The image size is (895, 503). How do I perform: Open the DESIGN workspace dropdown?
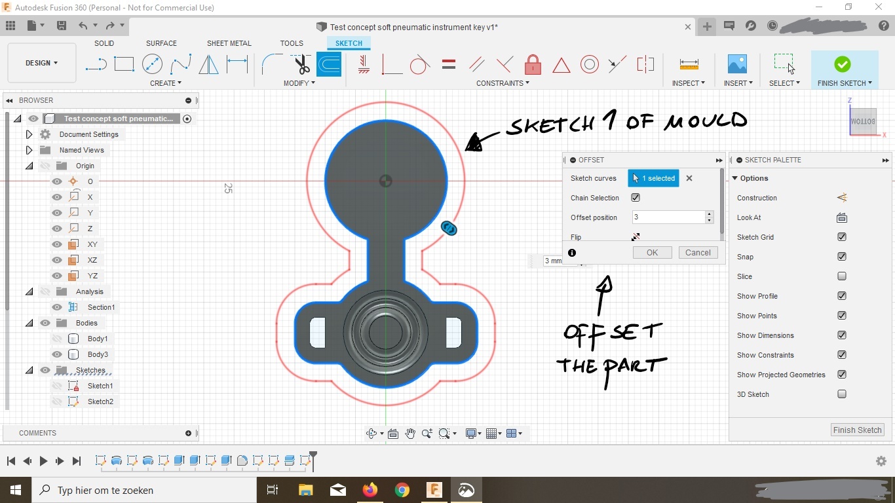[42, 63]
